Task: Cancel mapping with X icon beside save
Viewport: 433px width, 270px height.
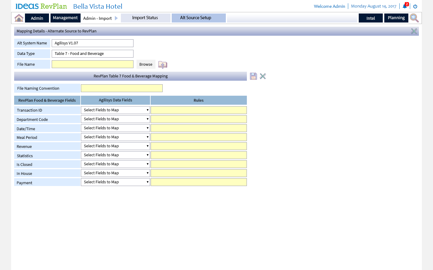Action: tap(263, 76)
